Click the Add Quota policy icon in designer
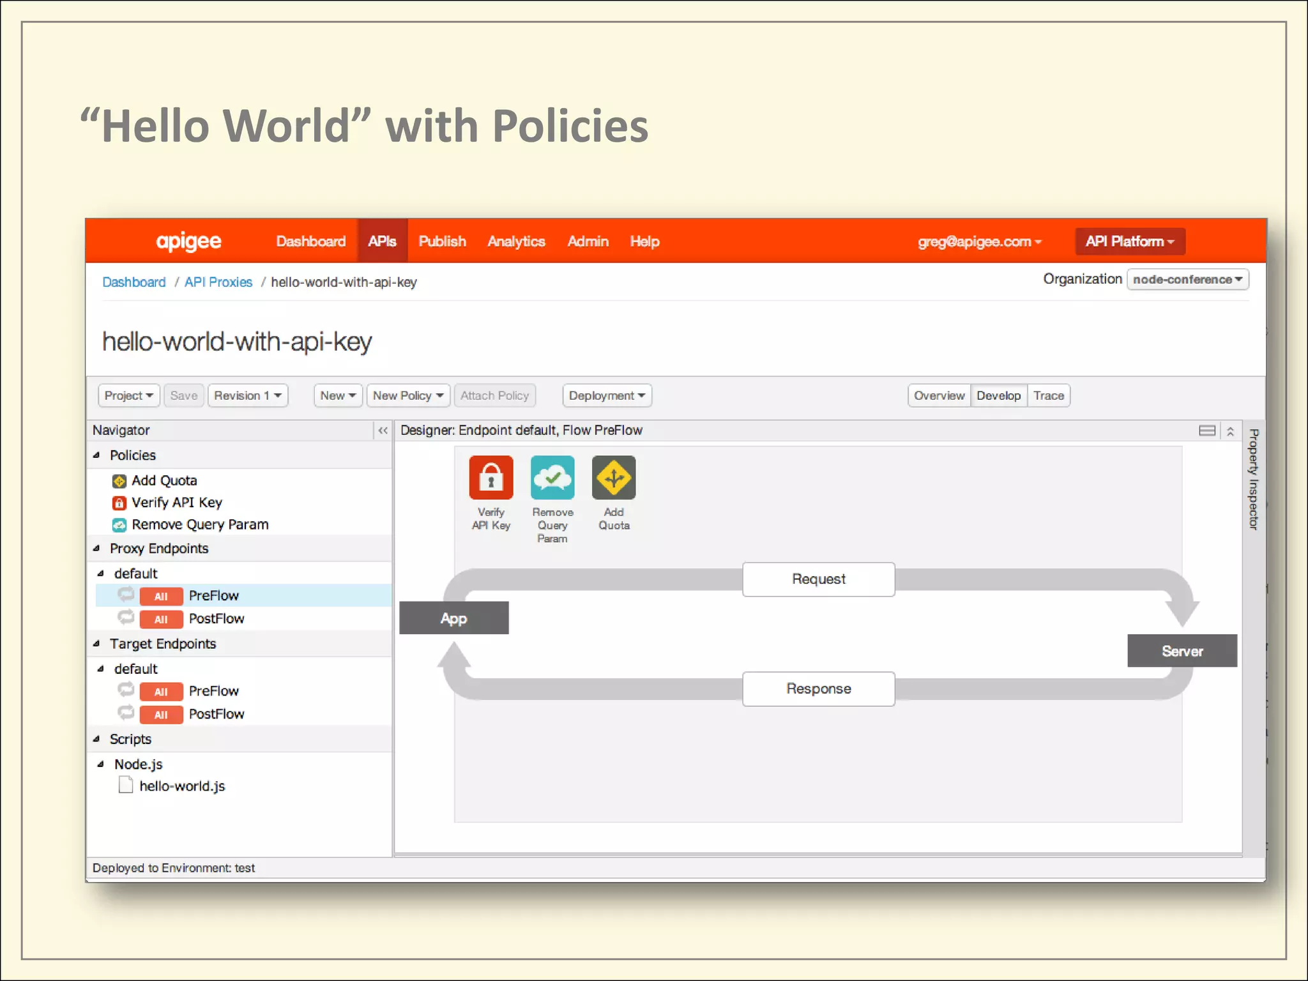 coord(614,477)
